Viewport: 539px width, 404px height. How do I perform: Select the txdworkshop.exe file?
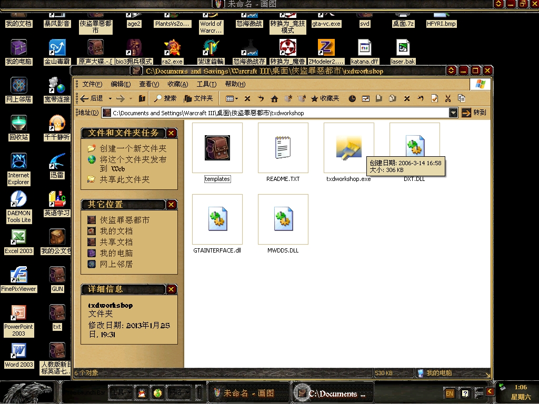(x=348, y=148)
